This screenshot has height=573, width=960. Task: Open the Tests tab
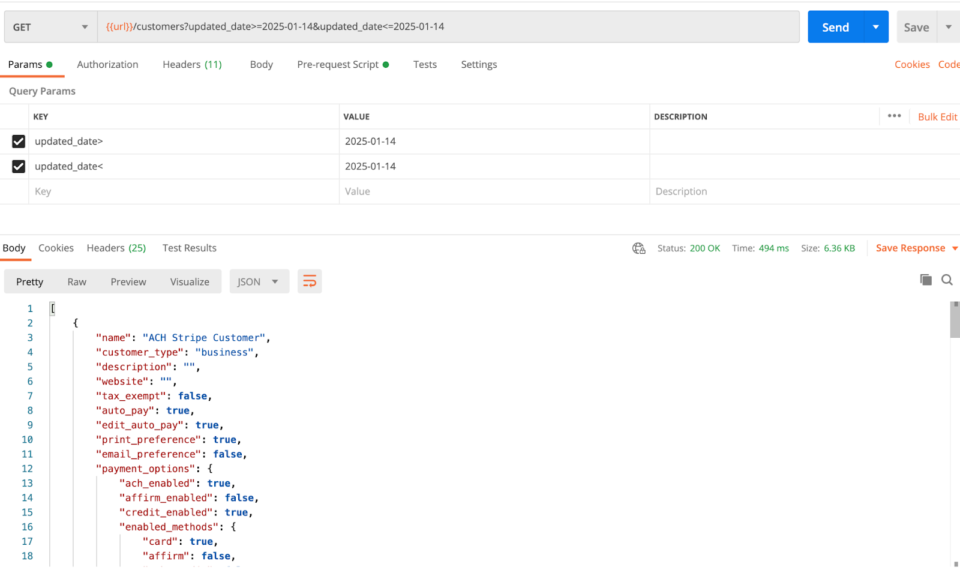point(425,65)
